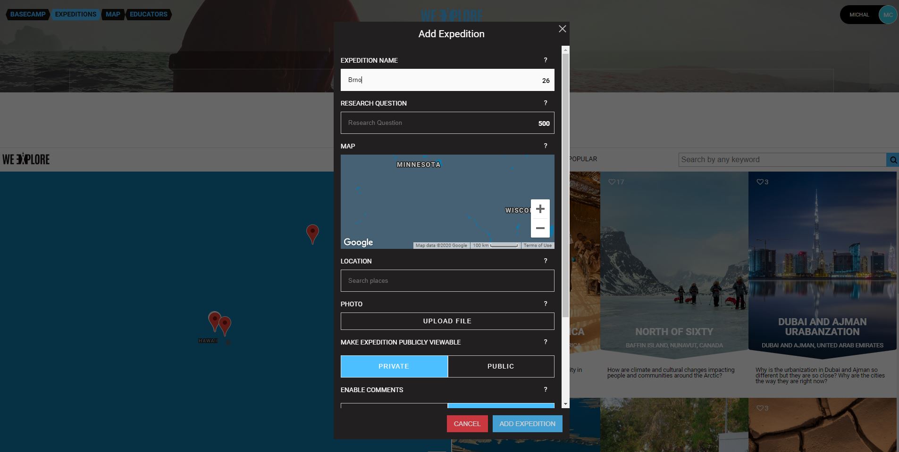Click the search magnifier icon

pyautogui.click(x=893, y=160)
